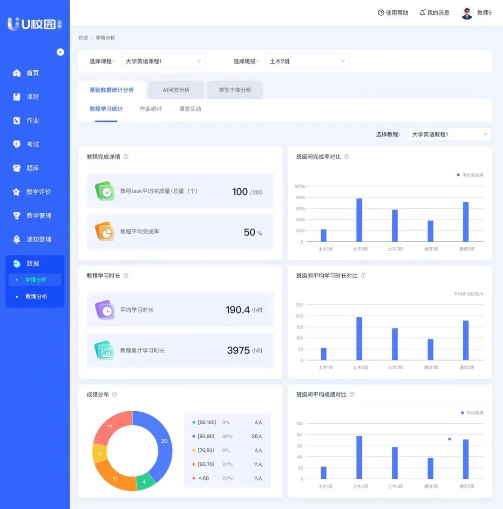Select the 教学评价 star icon
The height and width of the screenshot is (509, 503).
pos(17,192)
